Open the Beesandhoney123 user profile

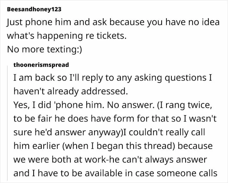coord(34,9)
